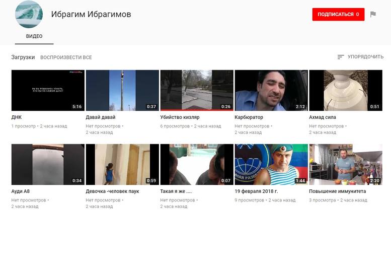Click the channel name Ибрагим Ибрагимов
The height and width of the screenshot is (275, 391).
click(91, 14)
